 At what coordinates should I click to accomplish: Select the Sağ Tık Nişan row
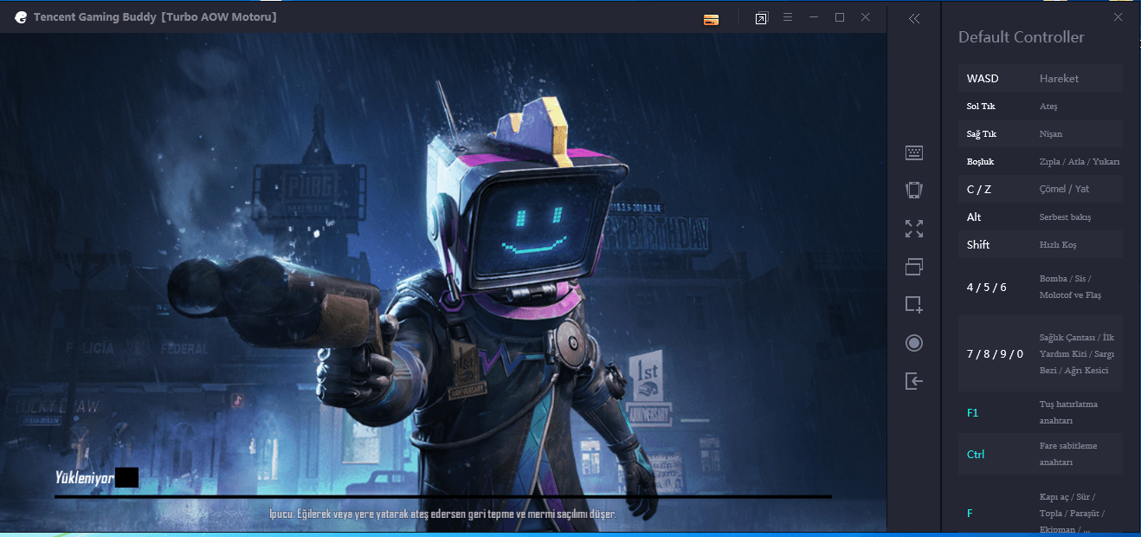pos(1040,133)
